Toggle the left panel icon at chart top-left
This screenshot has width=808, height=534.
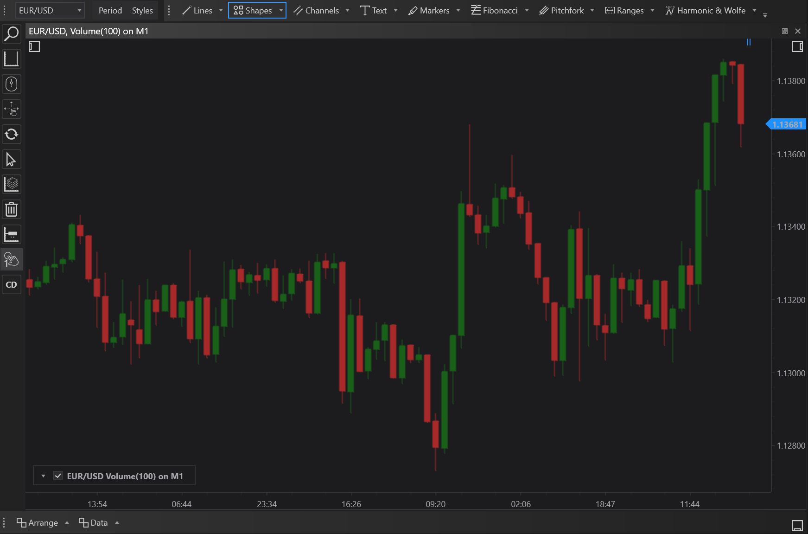[34, 46]
